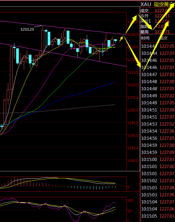Image resolution: width=175 pixels, height=222 pixels.
Task: Select the 10:15:04 row priced 1227.06
Action: pyautogui.click(x=158, y=209)
